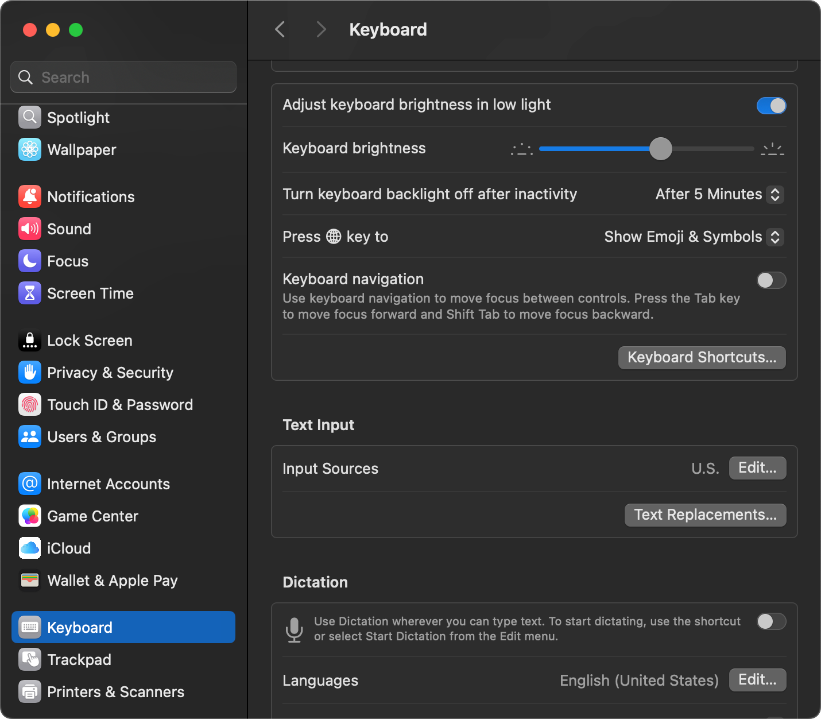This screenshot has height=719, width=821.
Task: Open Text Replacements… dialog
Action: tap(706, 515)
